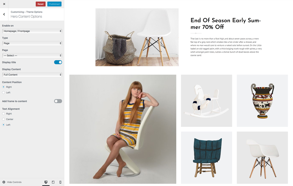Switch to tablet preview icon

53,182
